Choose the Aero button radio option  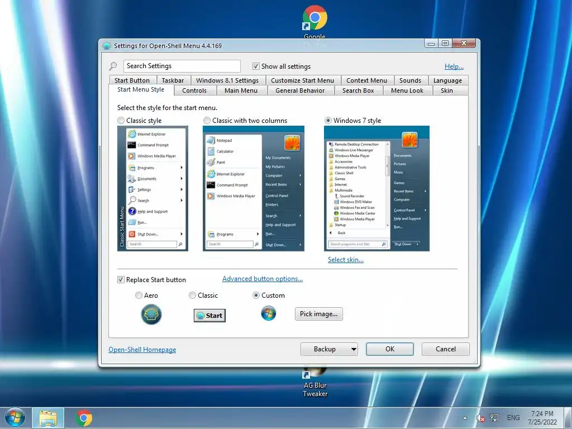139,295
